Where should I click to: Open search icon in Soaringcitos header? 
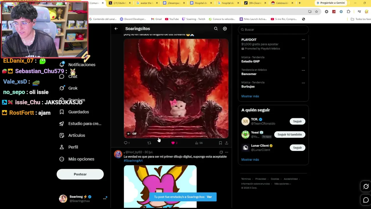point(216,29)
